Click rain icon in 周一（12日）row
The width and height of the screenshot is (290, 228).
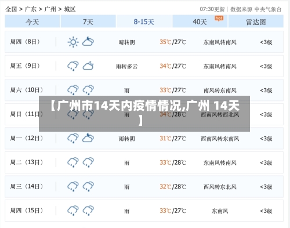(73, 138)
